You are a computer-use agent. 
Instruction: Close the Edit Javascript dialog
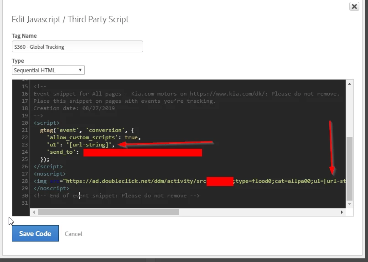click(x=354, y=6)
